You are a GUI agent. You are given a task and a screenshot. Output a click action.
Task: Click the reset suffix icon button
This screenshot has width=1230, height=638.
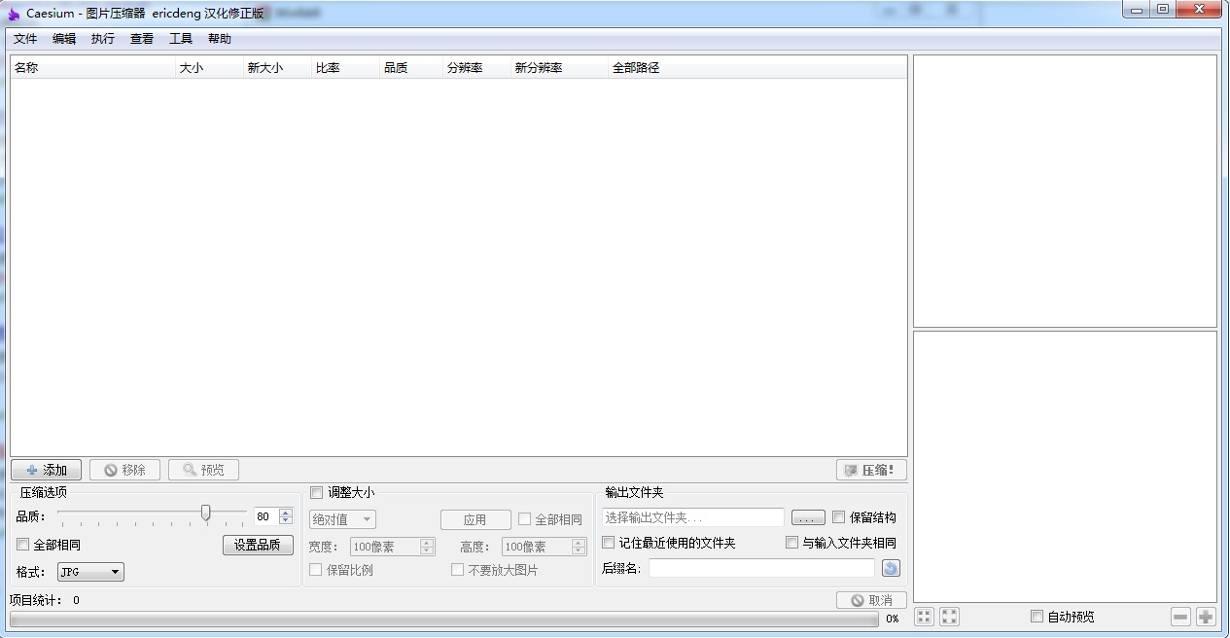[x=891, y=568]
